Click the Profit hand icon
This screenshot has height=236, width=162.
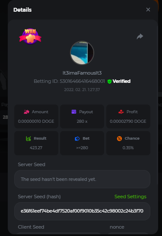(121, 111)
